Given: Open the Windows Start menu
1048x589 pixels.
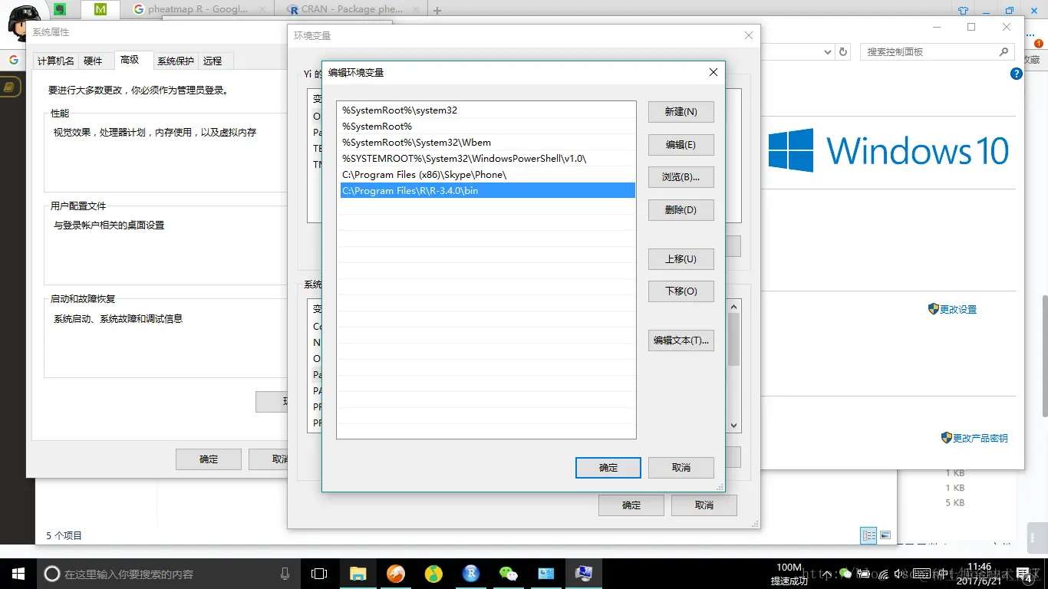Looking at the screenshot, I should 18,574.
